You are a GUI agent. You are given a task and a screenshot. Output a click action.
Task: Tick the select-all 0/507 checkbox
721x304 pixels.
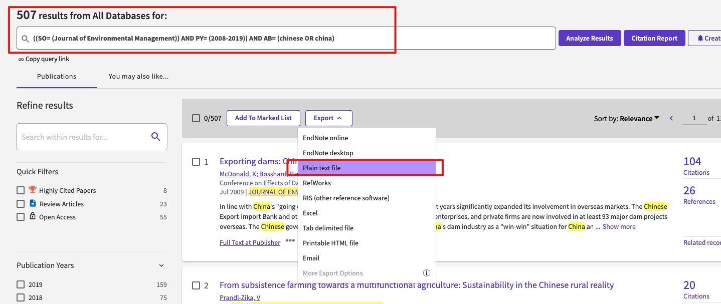(196, 118)
